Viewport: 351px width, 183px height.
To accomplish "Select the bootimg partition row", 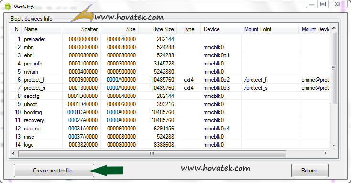I will coord(170,112).
